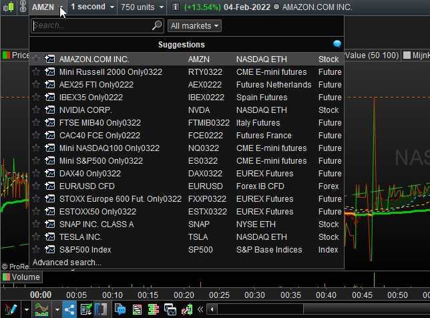Click the SNAP ticker text
The height and width of the screenshot is (318, 430).
(198, 224)
